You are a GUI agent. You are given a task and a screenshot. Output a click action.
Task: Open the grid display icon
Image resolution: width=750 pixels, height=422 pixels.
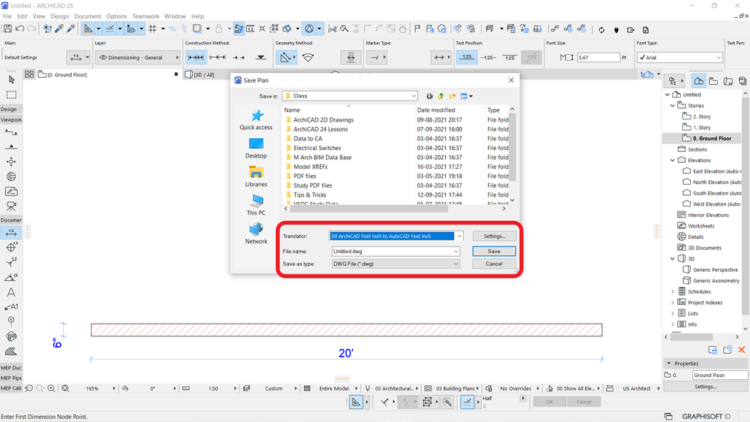tap(152, 29)
